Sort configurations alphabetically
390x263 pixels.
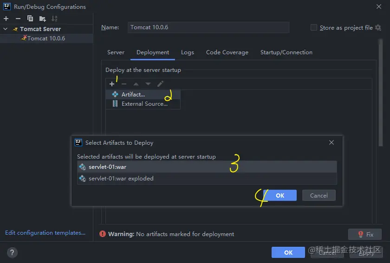pos(54,19)
